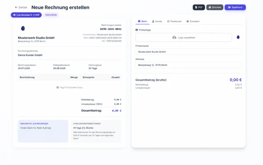Click the file icon in PDF button
The width and height of the screenshot is (263, 165).
coord(196,7)
